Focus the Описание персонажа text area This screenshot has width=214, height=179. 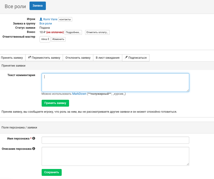115,156
